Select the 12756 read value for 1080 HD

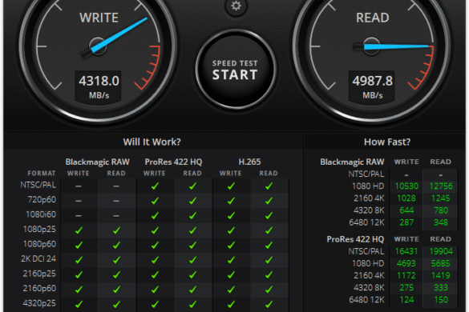[x=441, y=186]
